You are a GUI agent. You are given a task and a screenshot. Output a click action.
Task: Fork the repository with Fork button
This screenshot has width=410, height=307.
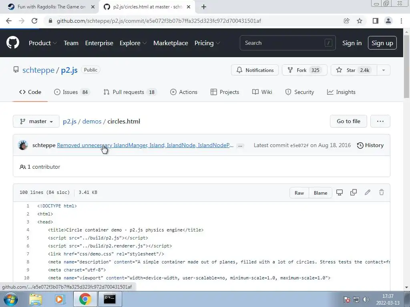(x=304, y=70)
